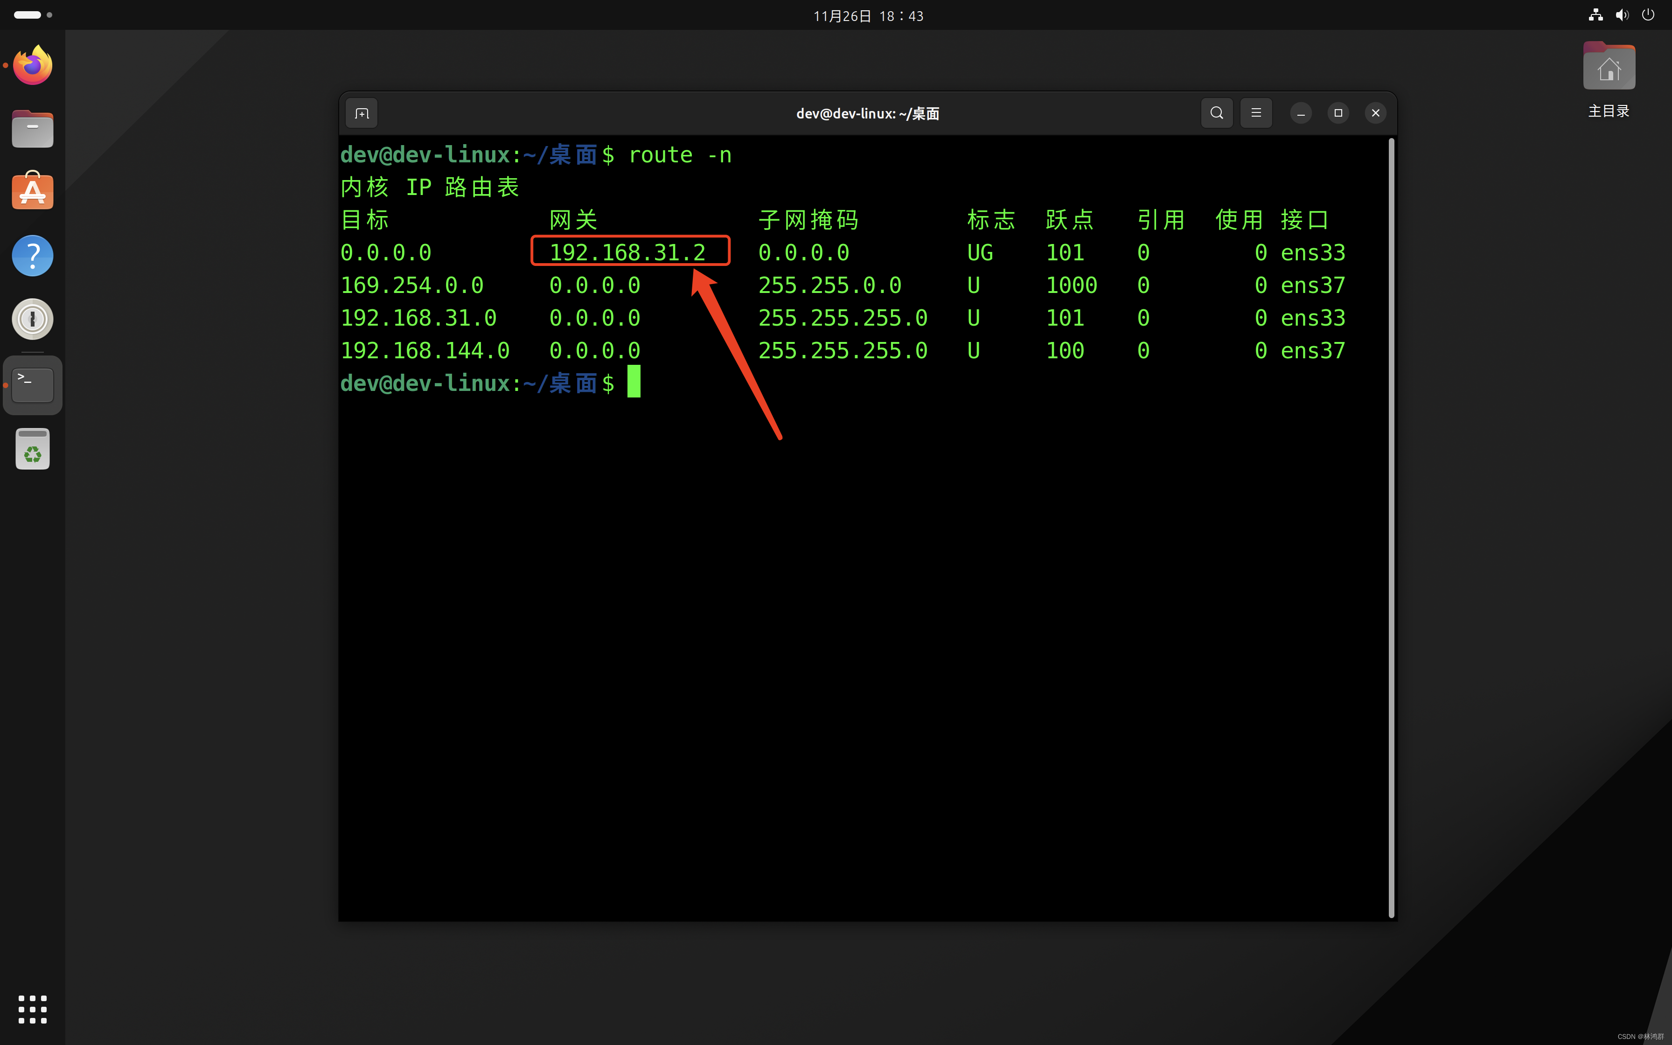This screenshot has width=1672, height=1045.
Task: Open the Files manager dock icon
Action: pyautogui.click(x=33, y=129)
